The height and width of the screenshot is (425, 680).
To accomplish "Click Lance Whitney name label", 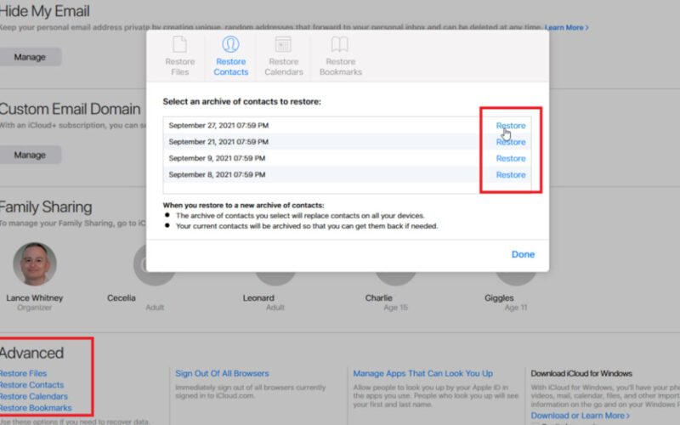I will tap(34, 298).
